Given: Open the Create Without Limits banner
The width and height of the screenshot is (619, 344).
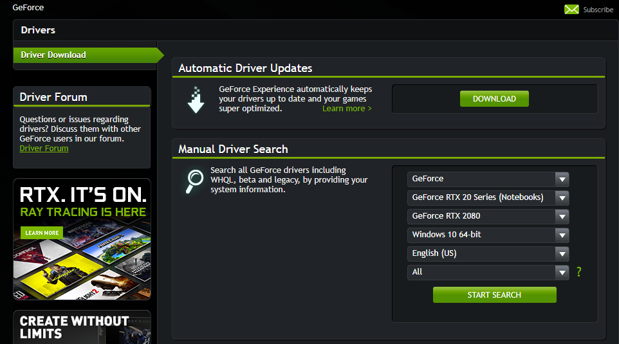Looking at the screenshot, I should coord(82,327).
